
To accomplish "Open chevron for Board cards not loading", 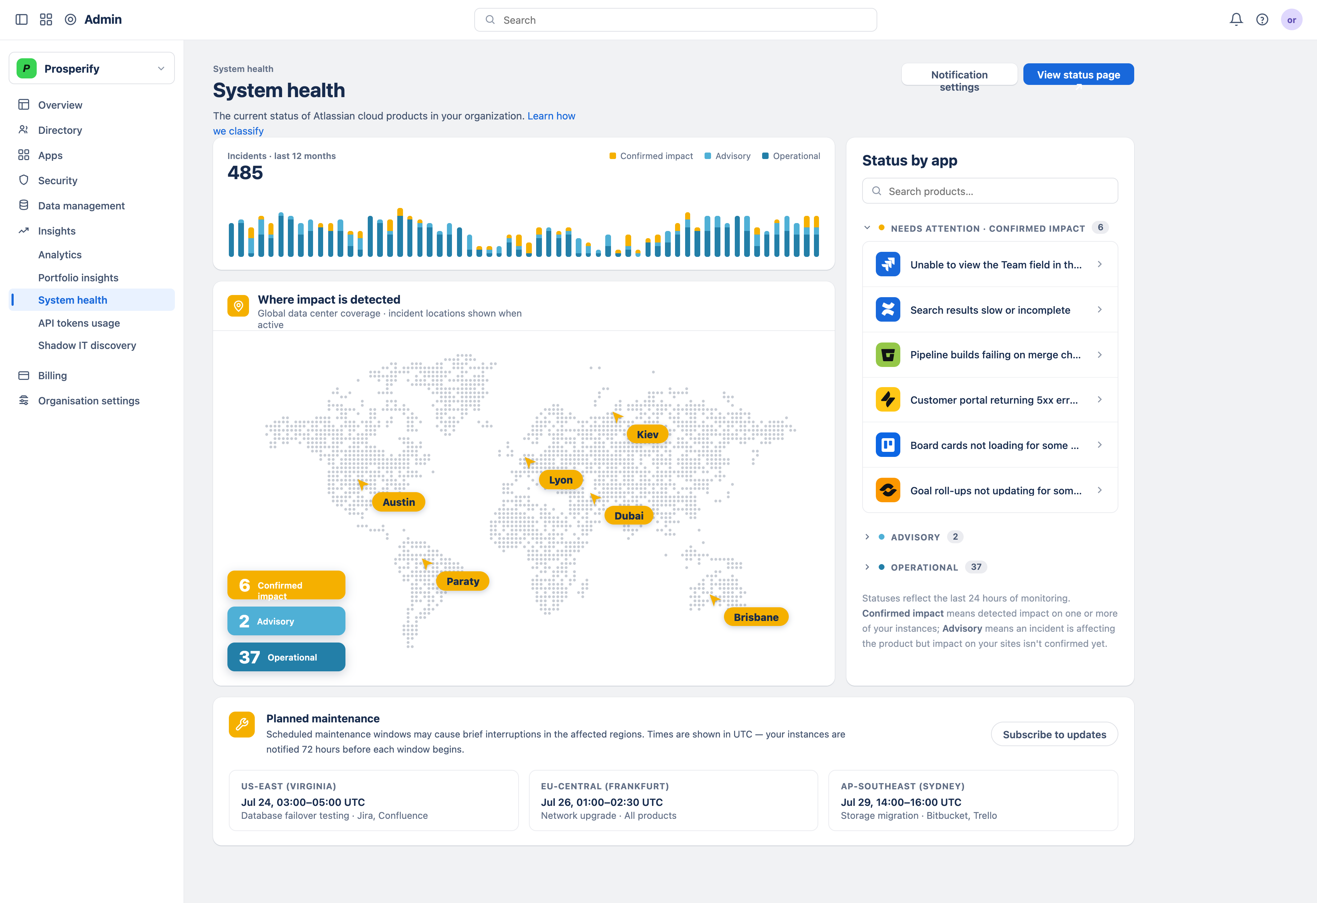I will (1099, 445).
